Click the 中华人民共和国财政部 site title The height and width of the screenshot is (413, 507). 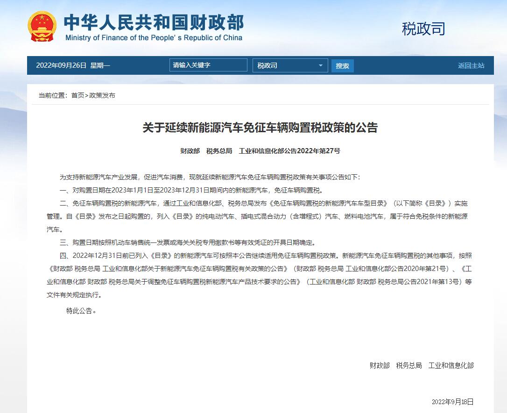coord(154,22)
